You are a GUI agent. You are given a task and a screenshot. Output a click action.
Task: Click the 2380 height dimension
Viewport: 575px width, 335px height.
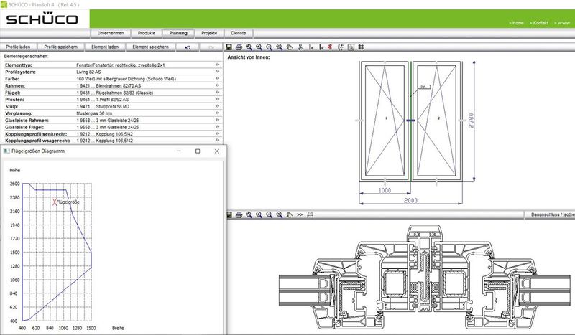point(471,121)
